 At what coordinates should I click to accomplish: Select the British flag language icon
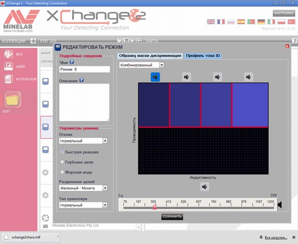click(x=210, y=22)
